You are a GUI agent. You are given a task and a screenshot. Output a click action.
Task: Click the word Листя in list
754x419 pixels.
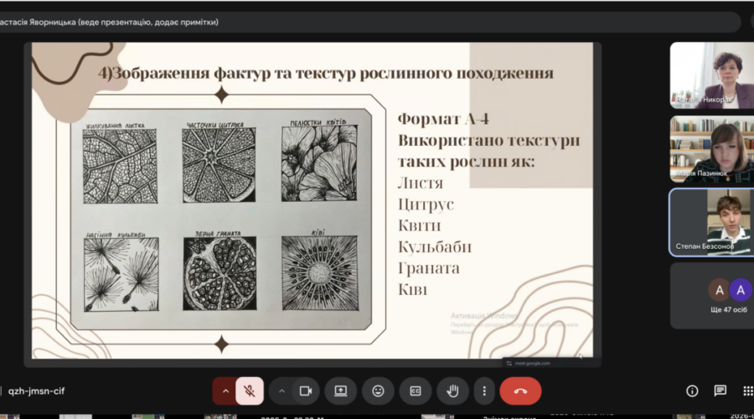[421, 183]
